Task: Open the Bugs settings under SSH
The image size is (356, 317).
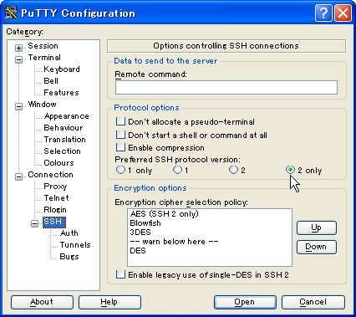Action: coord(69,257)
